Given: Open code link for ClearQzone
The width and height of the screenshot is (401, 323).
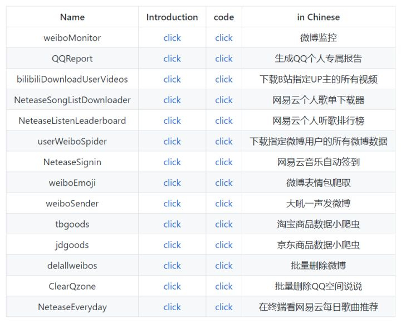Looking at the screenshot, I should (x=224, y=286).
